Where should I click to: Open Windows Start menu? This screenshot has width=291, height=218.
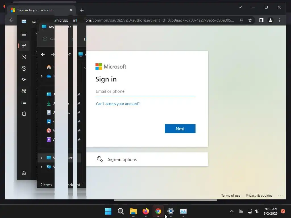coord(108,211)
